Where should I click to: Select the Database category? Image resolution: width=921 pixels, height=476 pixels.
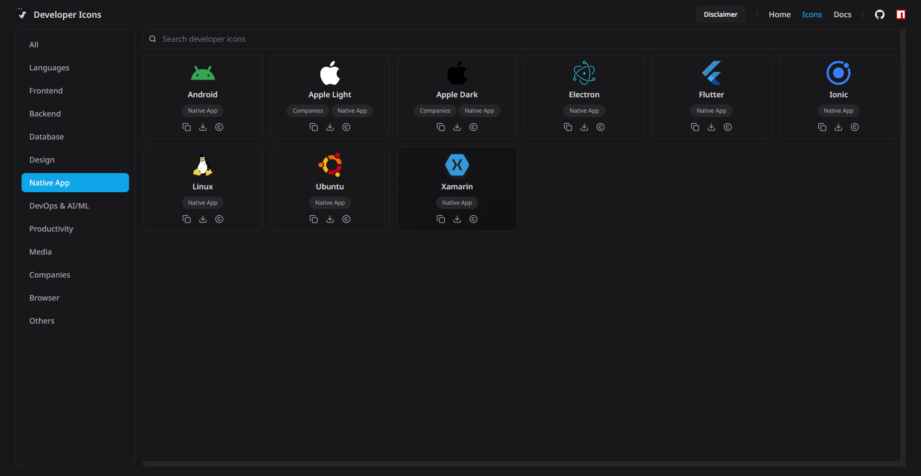(75, 137)
